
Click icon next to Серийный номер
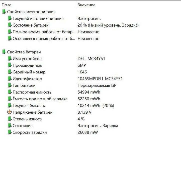coord(10,72)
